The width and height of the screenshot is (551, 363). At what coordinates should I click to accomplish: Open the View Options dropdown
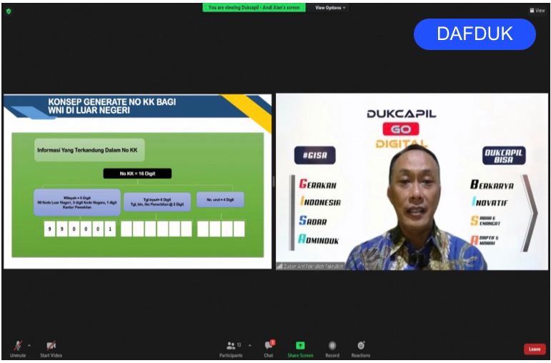330,8
